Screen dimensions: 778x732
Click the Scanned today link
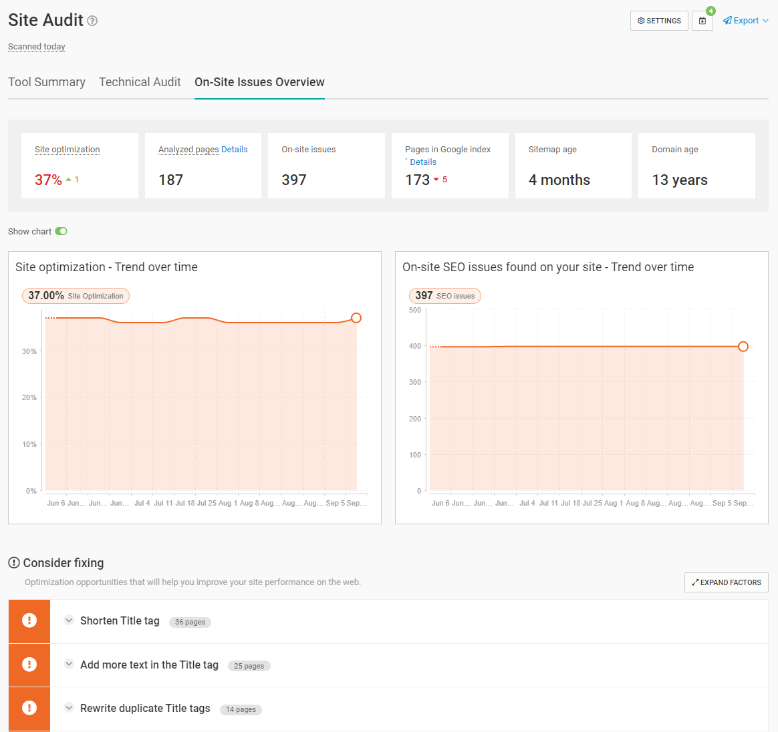click(36, 46)
